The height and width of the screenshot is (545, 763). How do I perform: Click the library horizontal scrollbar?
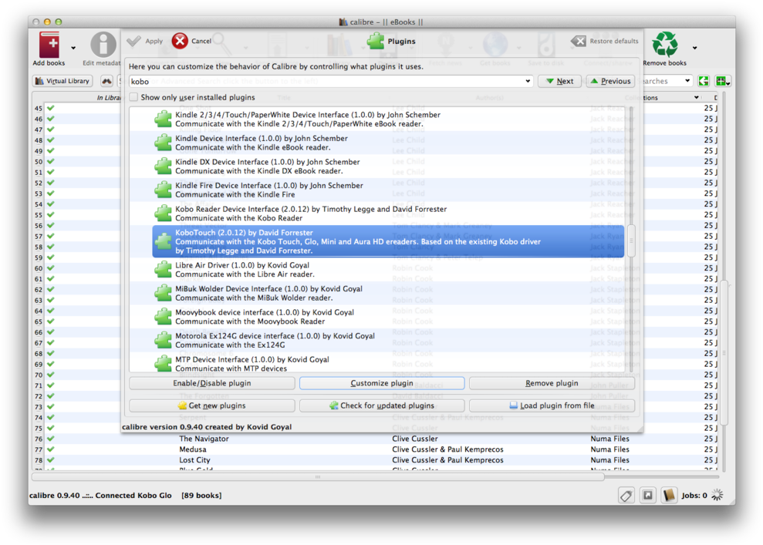[318, 477]
